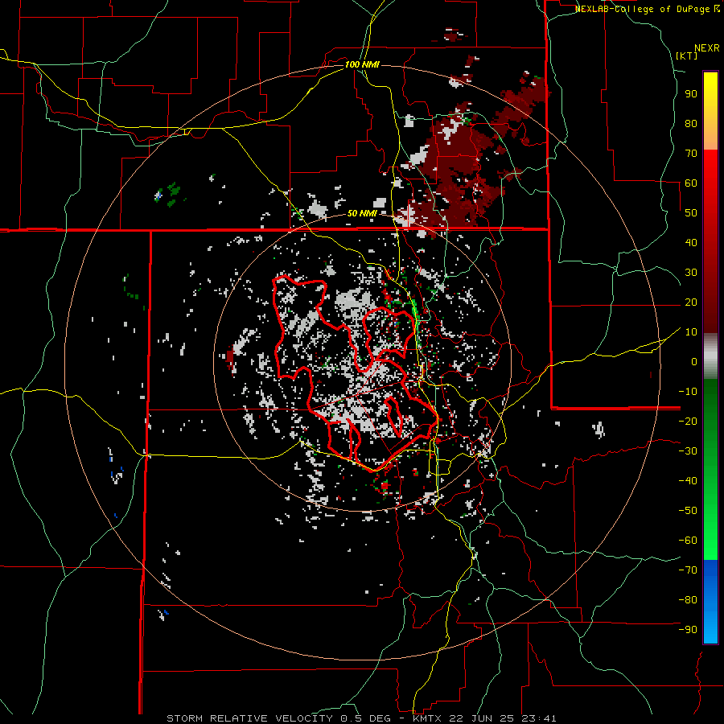This screenshot has width=724, height=724.
Task: Click the 10 value on the velocity scale
Action: (691, 332)
